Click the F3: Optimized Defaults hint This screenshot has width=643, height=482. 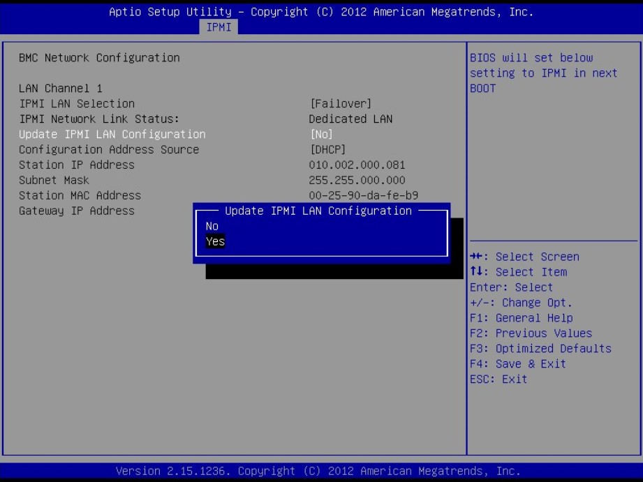(x=540, y=349)
